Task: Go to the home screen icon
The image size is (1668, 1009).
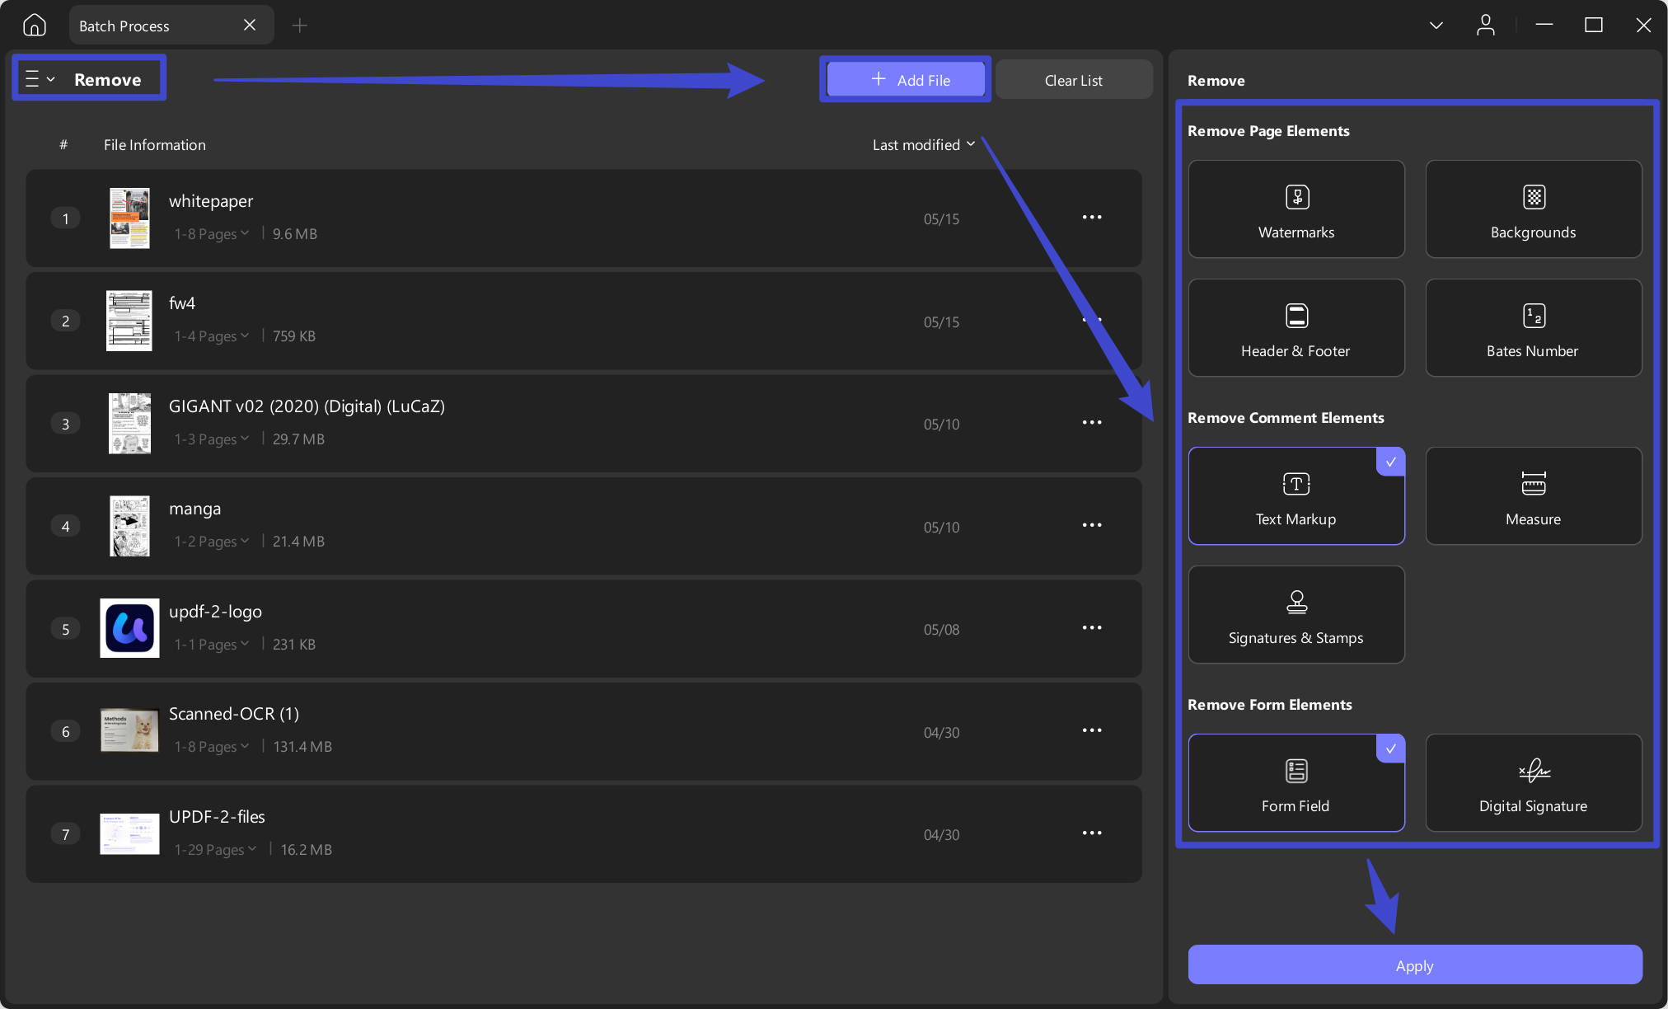Action: pyautogui.click(x=35, y=26)
